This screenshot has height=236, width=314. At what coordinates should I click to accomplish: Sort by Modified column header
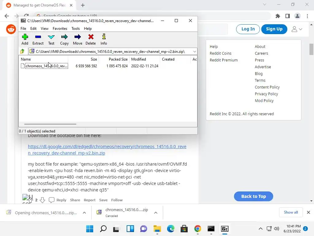(145, 59)
